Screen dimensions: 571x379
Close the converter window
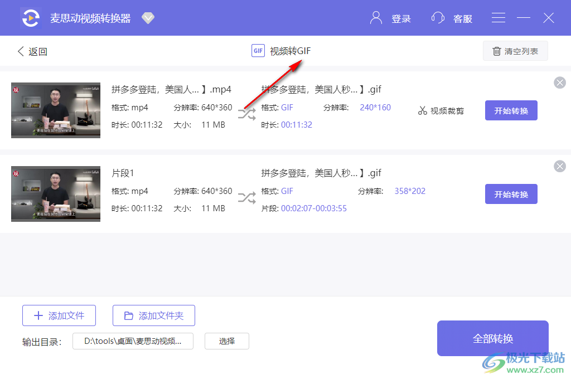[x=549, y=18]
